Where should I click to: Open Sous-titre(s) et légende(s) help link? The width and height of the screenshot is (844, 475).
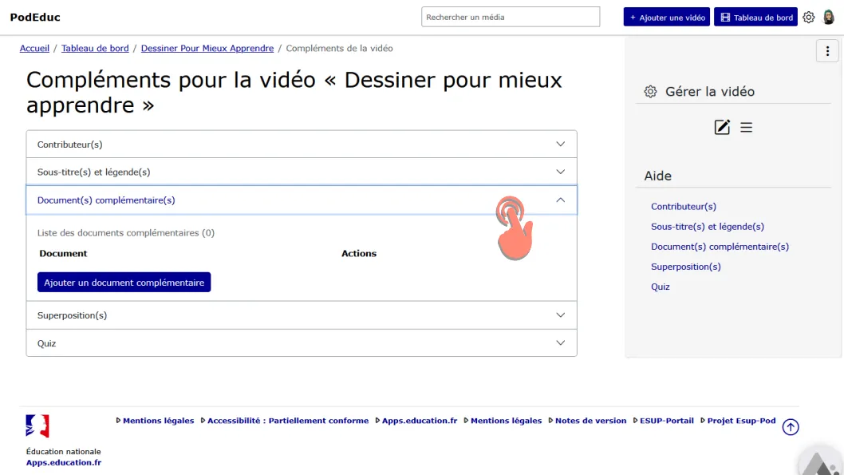708,226
